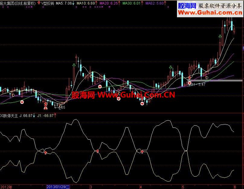The image size is (244, 189).
Task: Click the MA10: 6.69 value
Action: coord(86,3)
